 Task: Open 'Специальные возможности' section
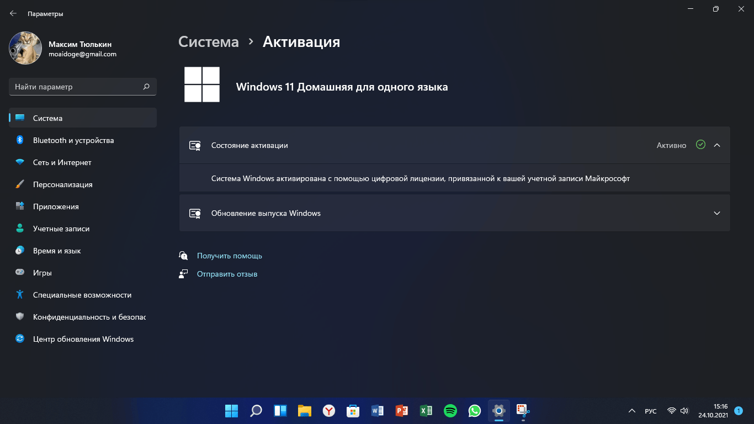tap(83, 295)
